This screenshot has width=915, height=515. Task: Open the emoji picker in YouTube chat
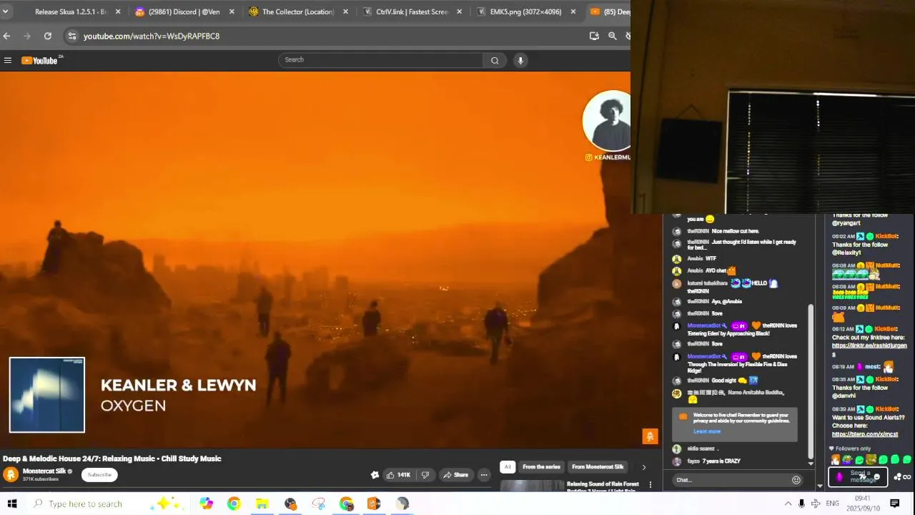click(x=796, y=480)
